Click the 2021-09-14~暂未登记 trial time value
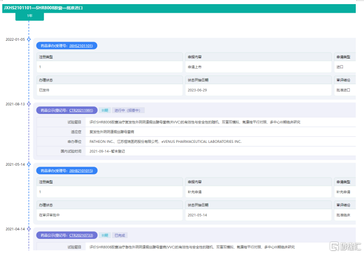Image resolution: width=364 pixels, height=254 pixels. (x=107, y=151)
